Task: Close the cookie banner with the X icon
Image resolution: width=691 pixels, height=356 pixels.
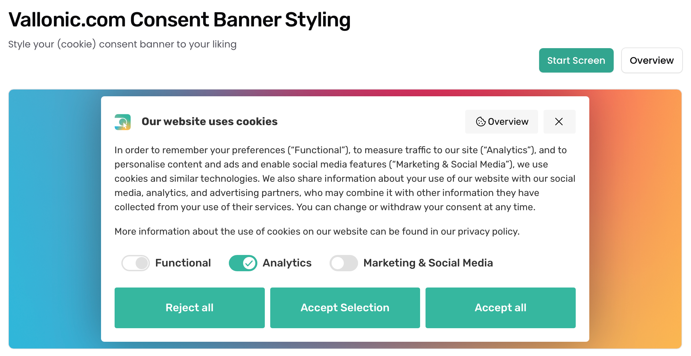Action: pyautogui.click(x=559, y=122)
